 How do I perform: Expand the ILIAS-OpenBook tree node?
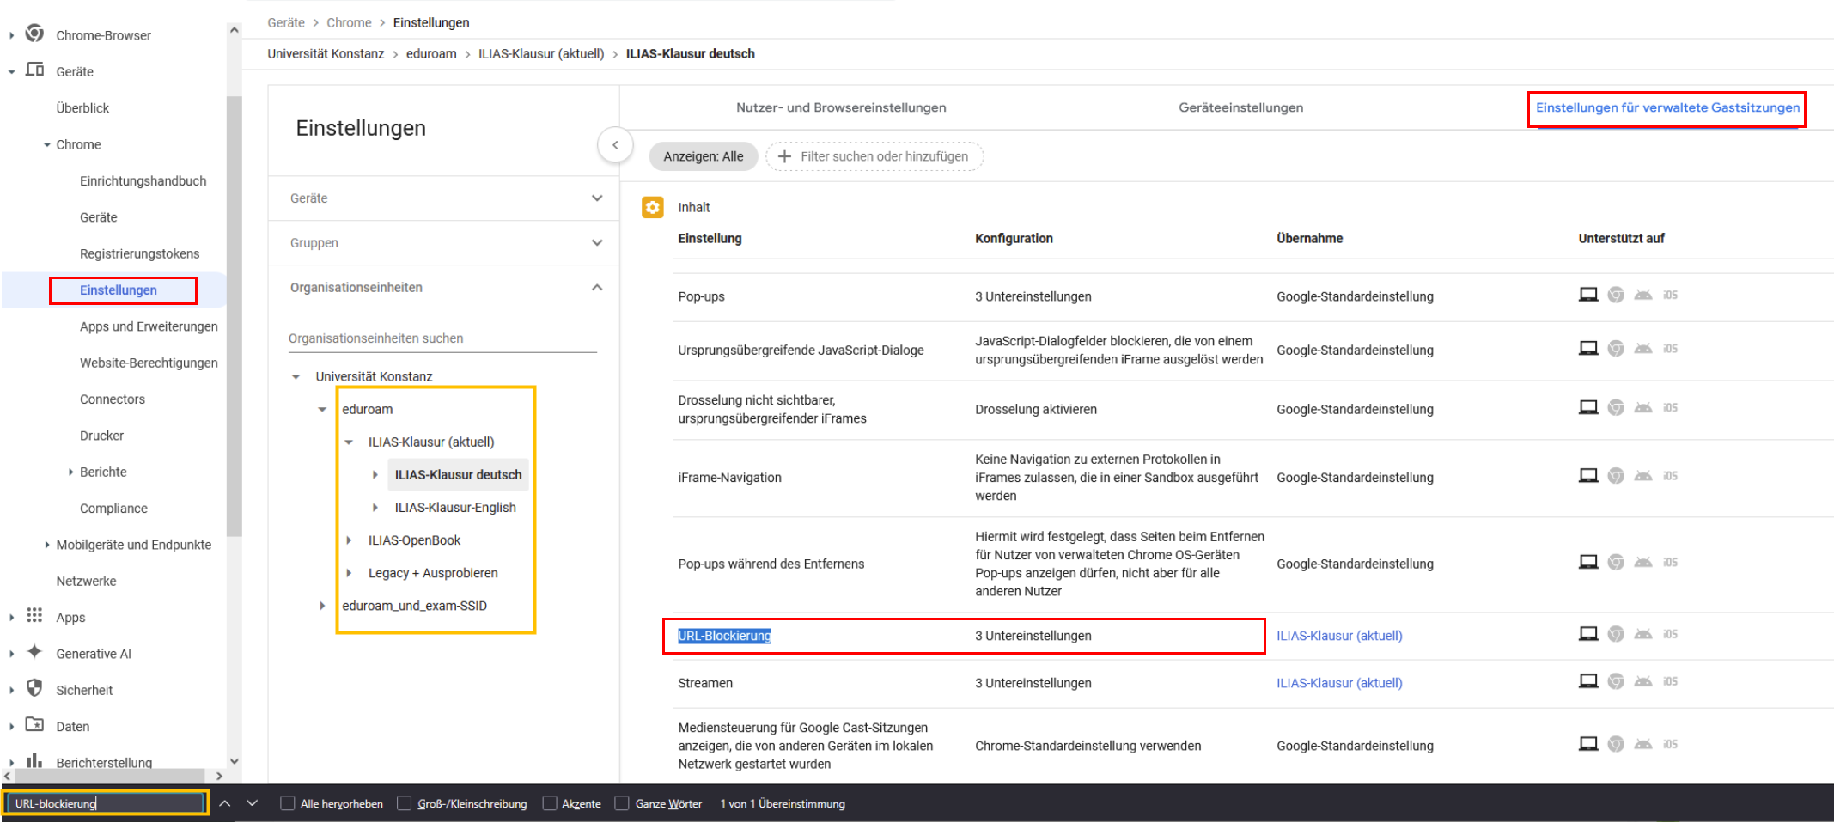(x=349, y=540)
